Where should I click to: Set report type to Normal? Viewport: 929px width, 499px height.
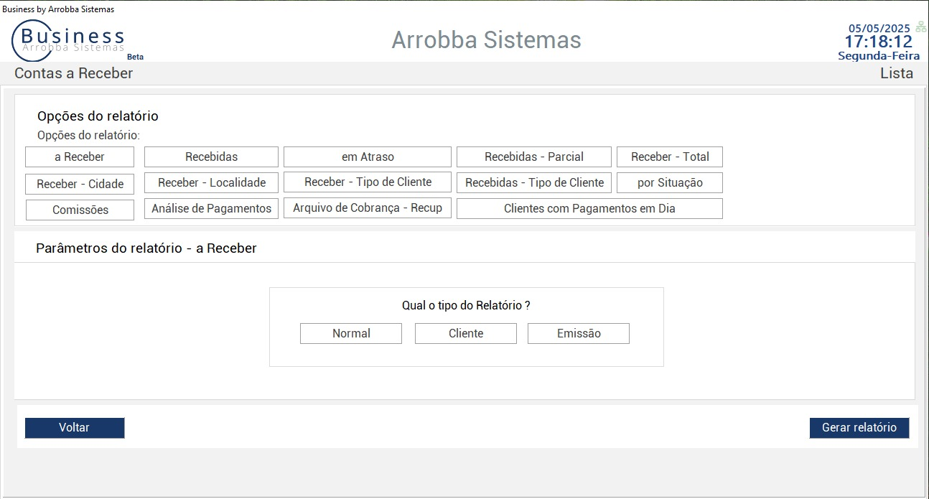click(351, 334)
